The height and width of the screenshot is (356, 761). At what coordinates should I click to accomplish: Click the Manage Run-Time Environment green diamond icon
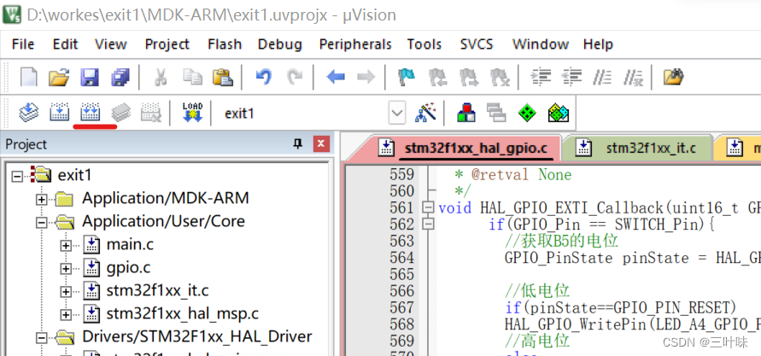[x=527, y=113]
